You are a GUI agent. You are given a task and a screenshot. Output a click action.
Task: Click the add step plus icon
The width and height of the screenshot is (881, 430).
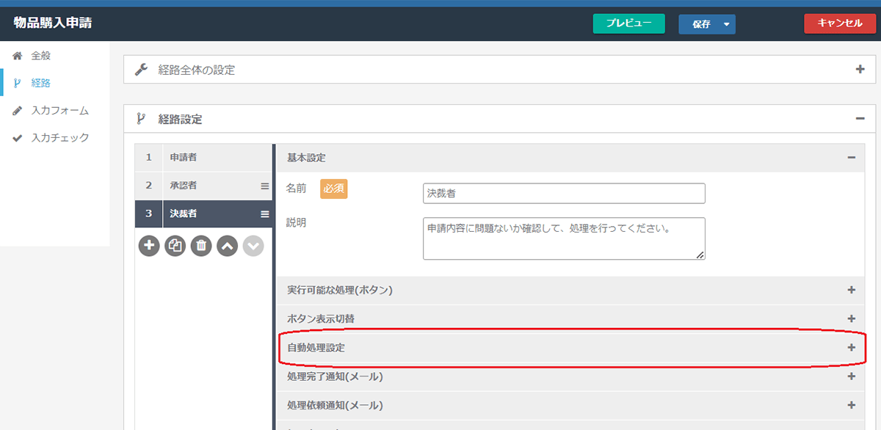pos(149,246)
